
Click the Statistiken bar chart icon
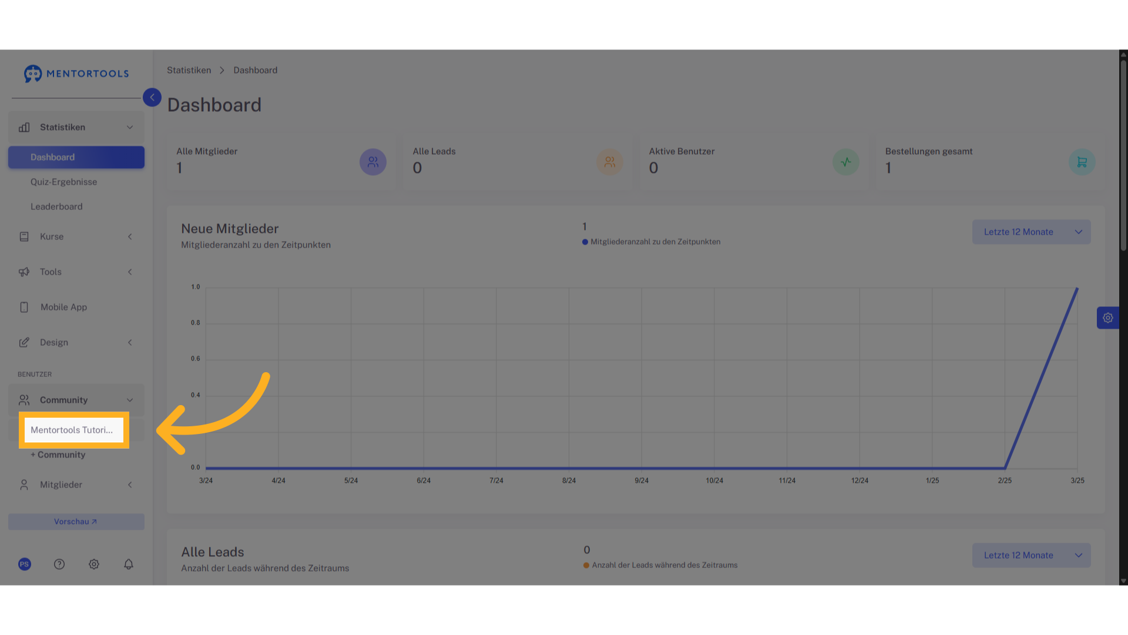[24, 128]
